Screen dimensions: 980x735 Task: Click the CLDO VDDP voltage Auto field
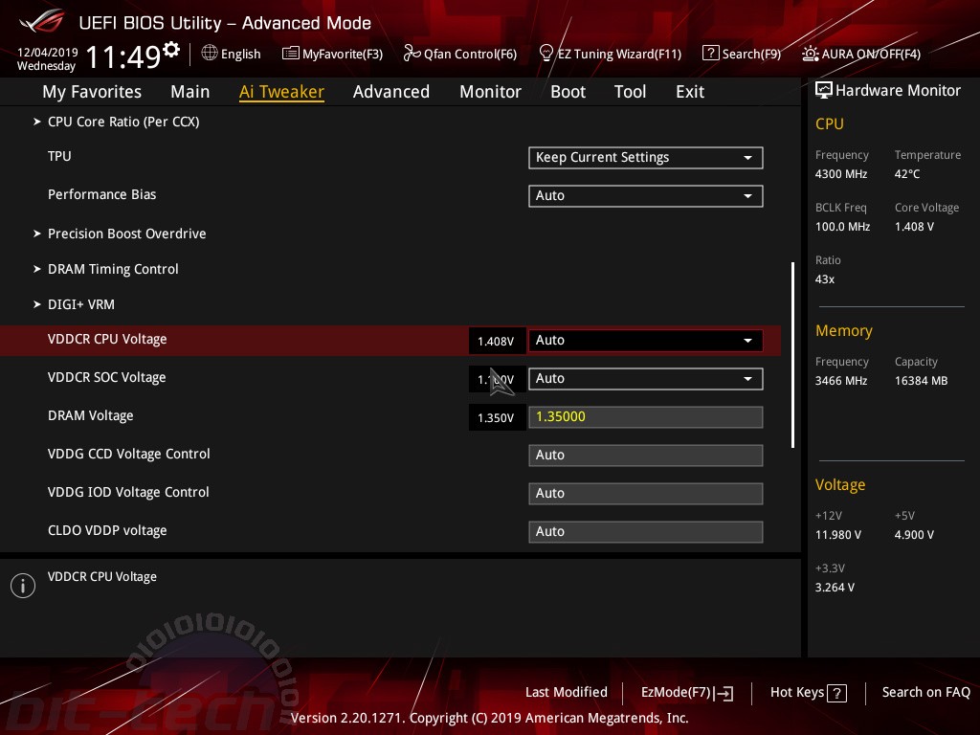pyautogui.click(x=646, y=532)
